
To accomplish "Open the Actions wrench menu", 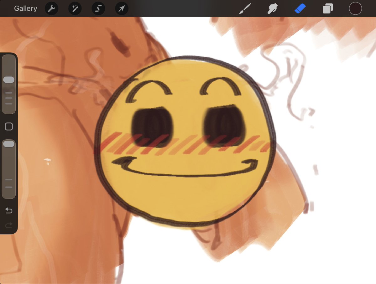I will click(51, 9).
